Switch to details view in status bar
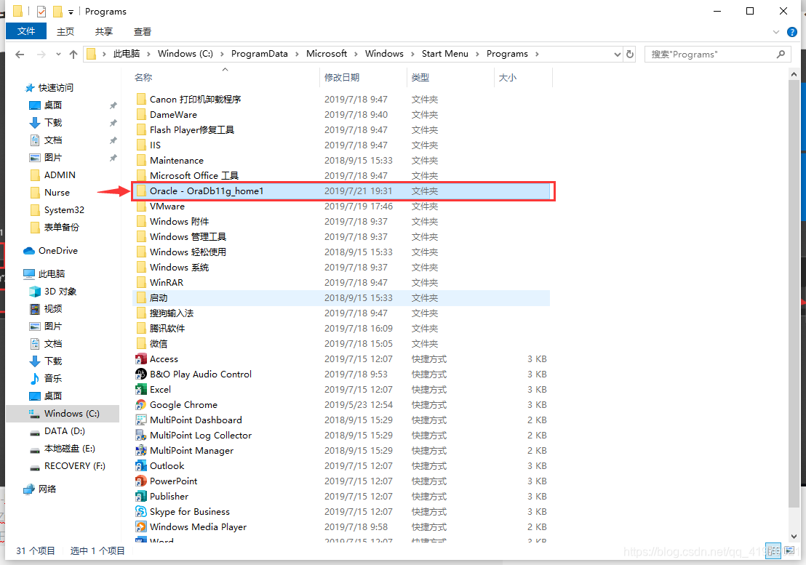Screen dimensions: 806x565 (x=773, y=550)
